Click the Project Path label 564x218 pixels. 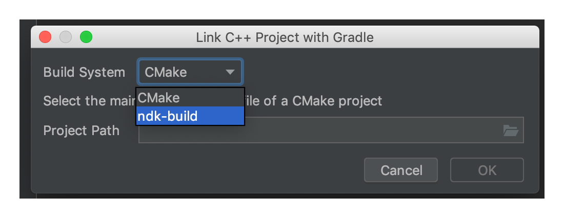82,130
